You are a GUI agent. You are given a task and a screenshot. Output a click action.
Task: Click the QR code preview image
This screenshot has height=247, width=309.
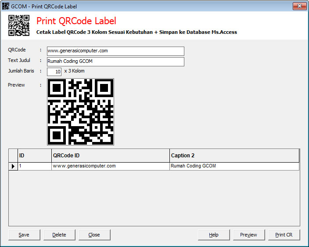pyautogui.click(x=80, y=112)
